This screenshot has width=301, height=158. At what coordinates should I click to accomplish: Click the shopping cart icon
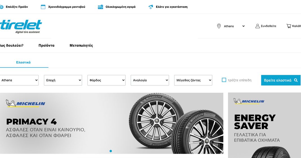coord(289,26)
